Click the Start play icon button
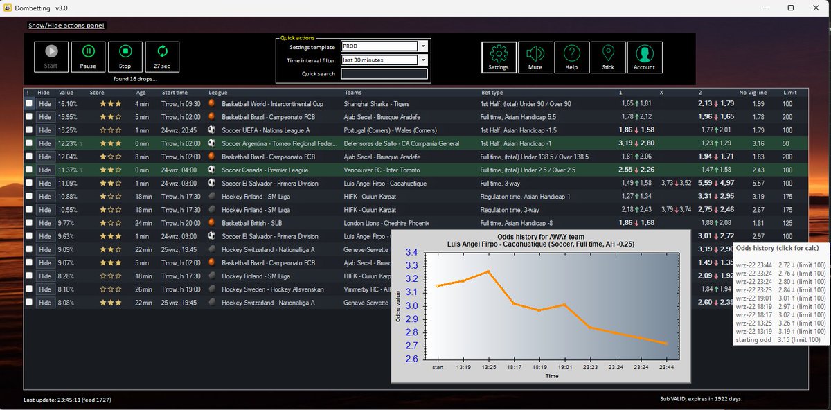This screenshot has height=410, width=831. [x=51, y=57]
